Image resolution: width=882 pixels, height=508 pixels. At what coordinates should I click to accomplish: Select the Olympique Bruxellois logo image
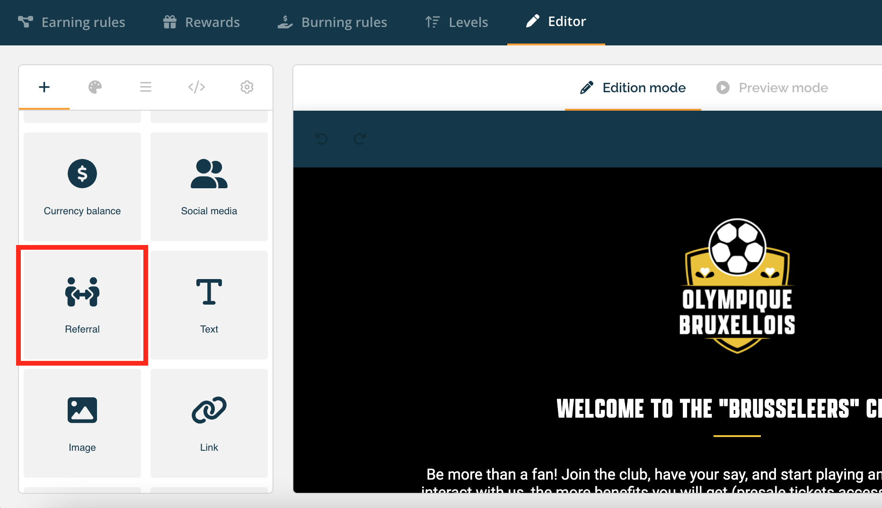point(737,286)
